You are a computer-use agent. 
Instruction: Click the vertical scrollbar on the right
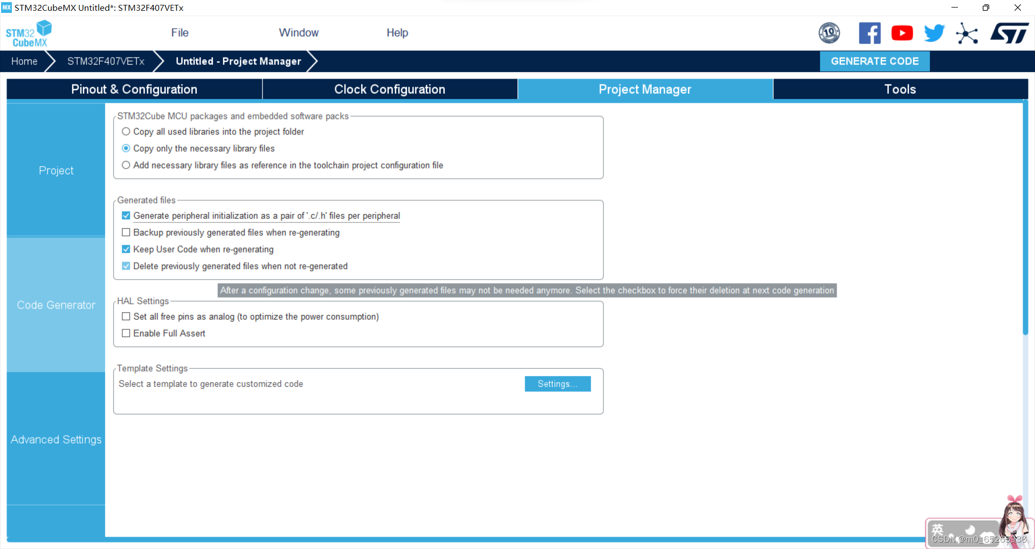(1025, 218)
